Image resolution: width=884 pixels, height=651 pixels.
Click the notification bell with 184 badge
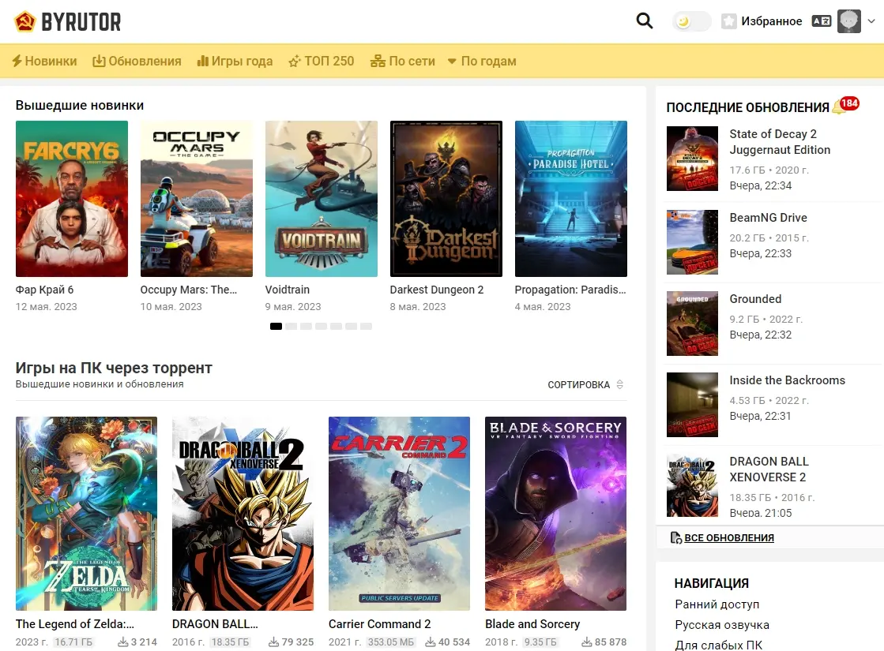tap(839, 107)
